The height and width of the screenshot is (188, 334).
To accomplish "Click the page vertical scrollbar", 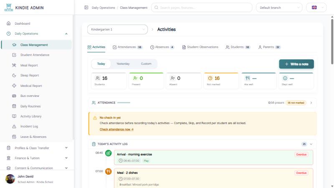I will click(332, 41).
